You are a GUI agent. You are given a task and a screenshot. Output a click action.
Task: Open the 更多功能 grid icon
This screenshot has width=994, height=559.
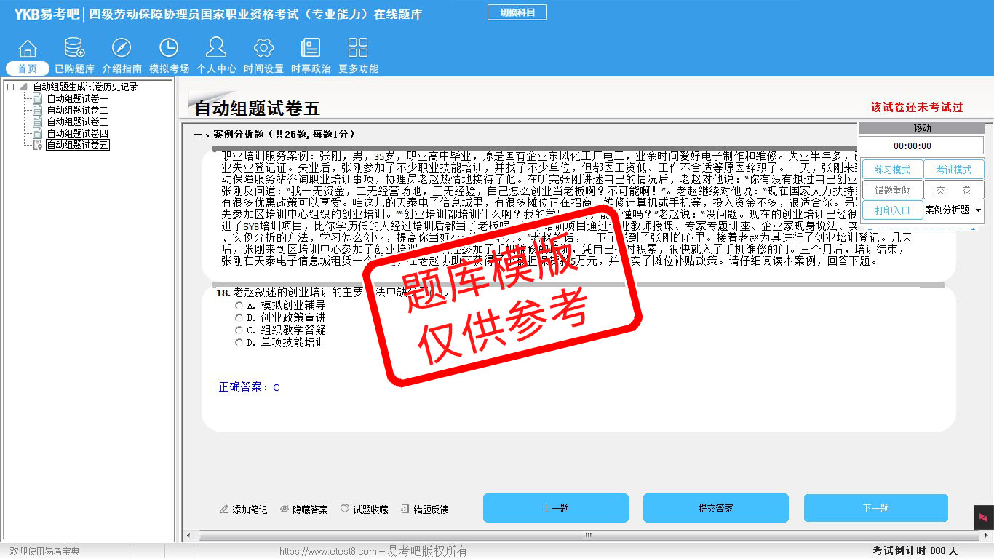(358, 49)
